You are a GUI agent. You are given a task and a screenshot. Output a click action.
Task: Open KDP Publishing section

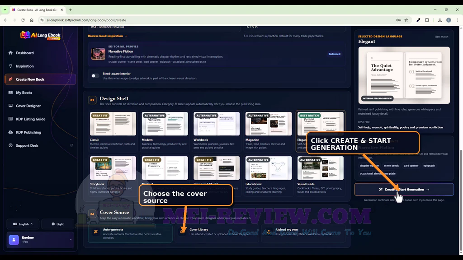pos(28,132)
